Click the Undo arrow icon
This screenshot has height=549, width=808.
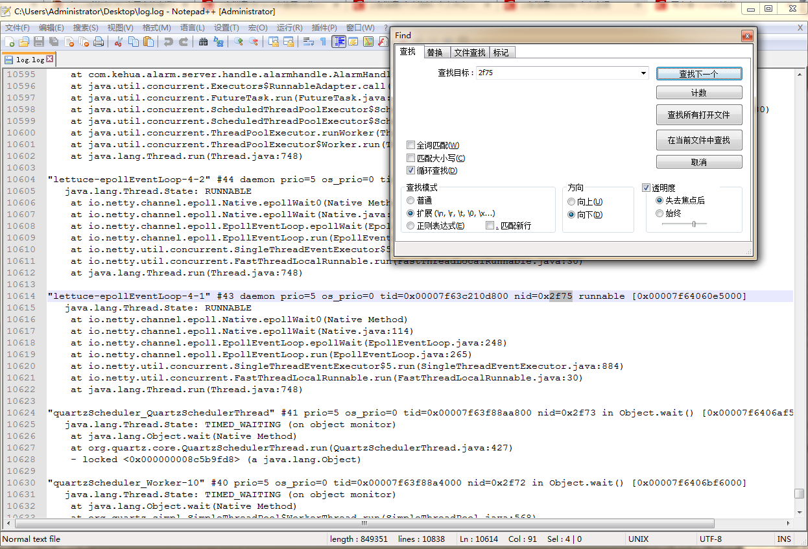169,41
